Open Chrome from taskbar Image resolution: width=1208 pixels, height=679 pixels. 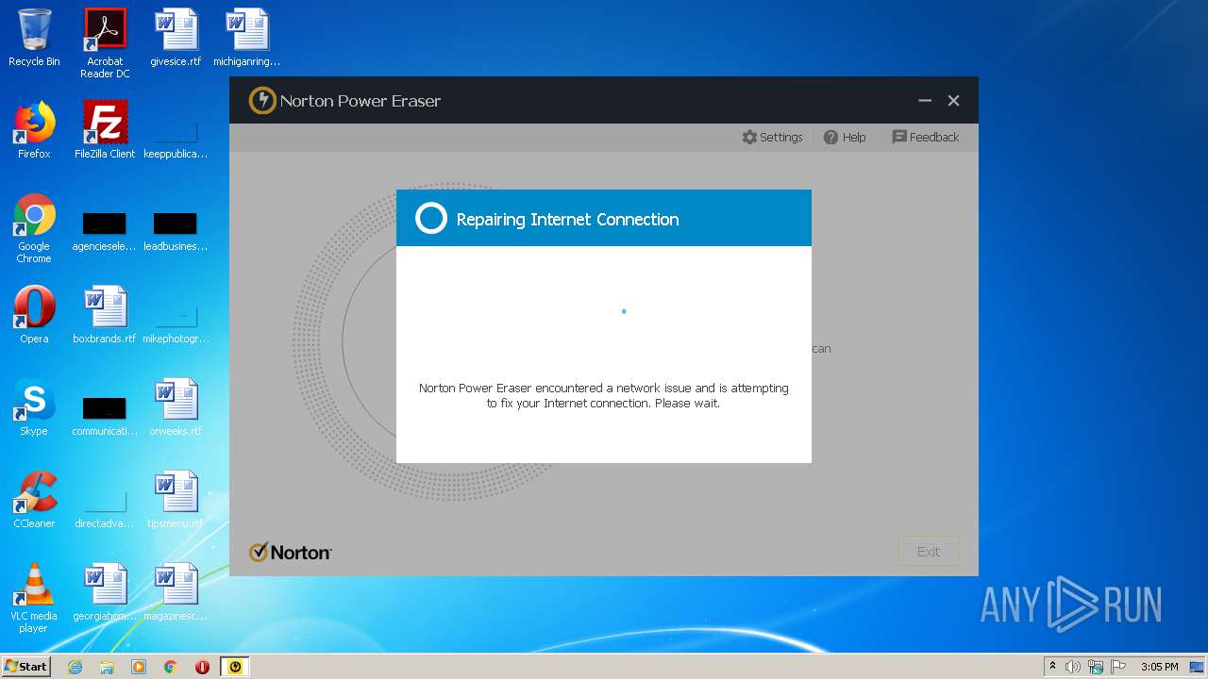(171, 667)
